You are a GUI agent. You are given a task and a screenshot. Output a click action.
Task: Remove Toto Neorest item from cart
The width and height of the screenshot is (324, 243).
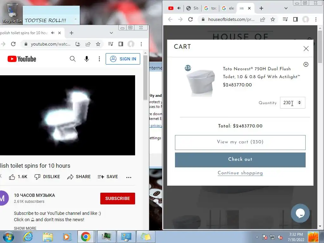(x=306, y=64)
